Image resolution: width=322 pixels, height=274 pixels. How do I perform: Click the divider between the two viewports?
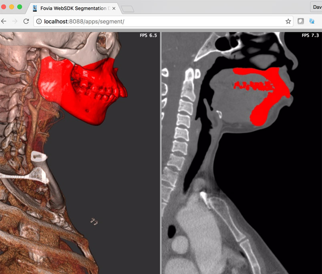point(161,152)
